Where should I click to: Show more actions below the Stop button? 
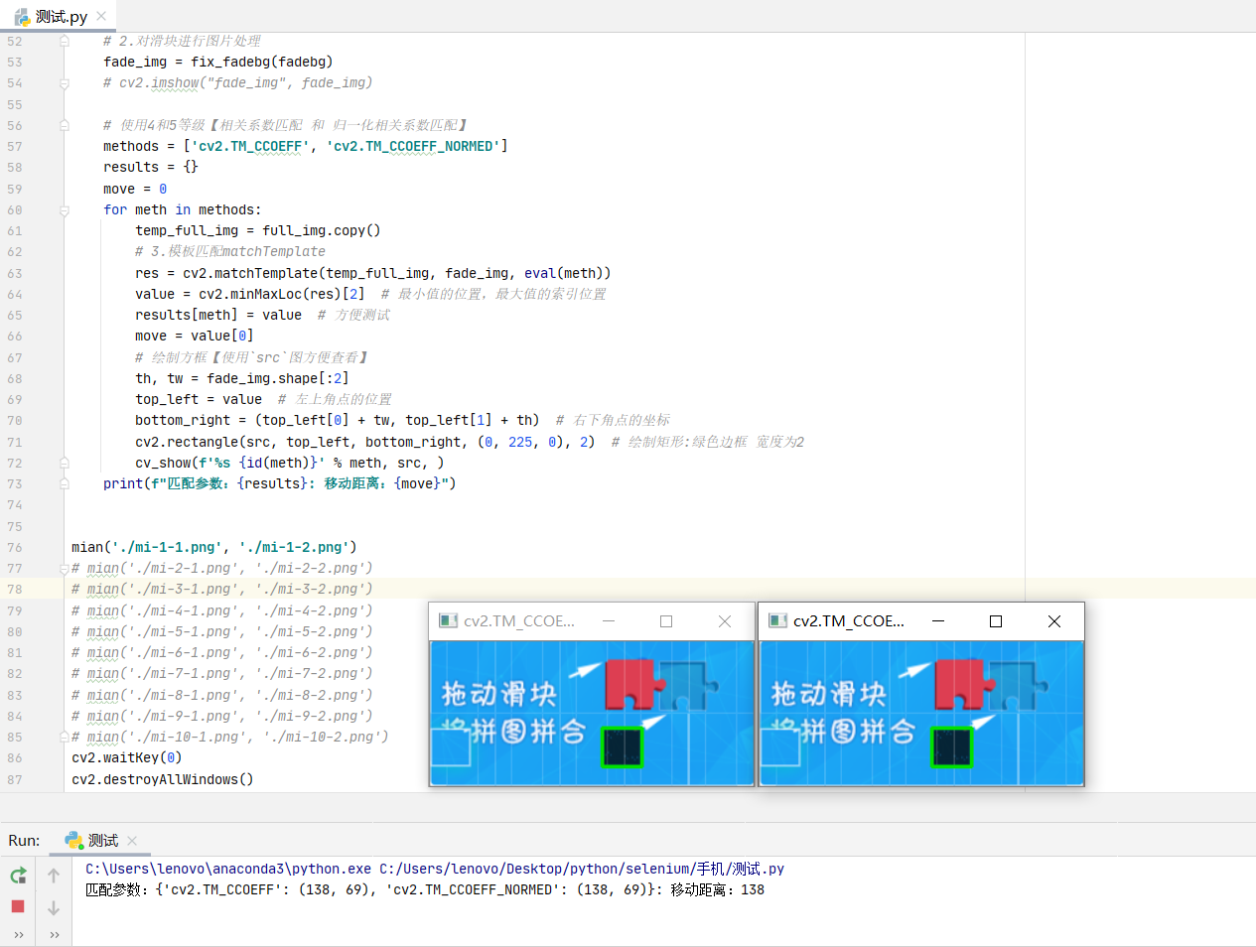tap(18, 934)
